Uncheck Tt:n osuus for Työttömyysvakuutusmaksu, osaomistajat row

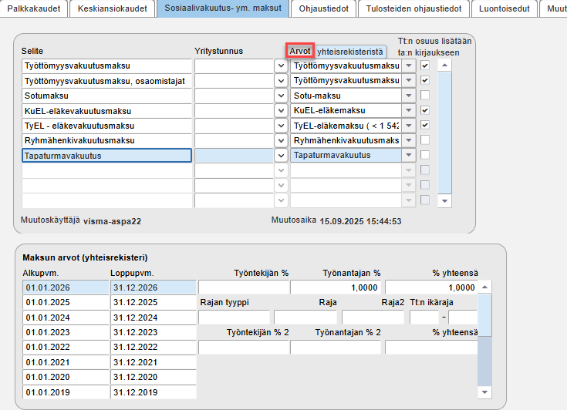(425, 80)
